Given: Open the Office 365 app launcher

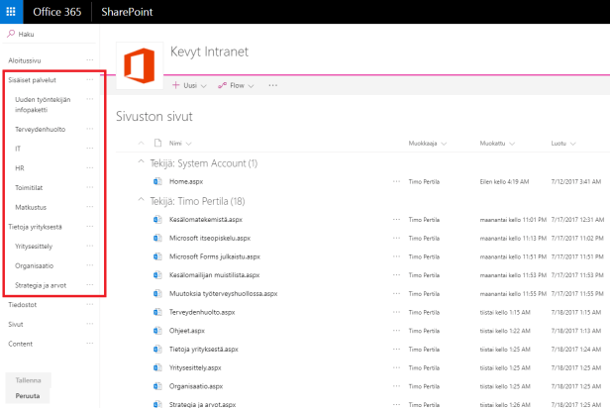Looking at the screenshot, I should (12, 12).
